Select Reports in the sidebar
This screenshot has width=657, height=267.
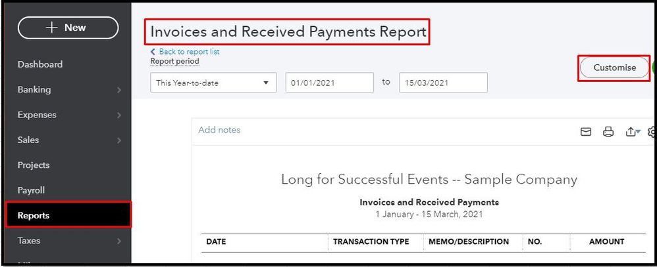(x=68, y=215)
